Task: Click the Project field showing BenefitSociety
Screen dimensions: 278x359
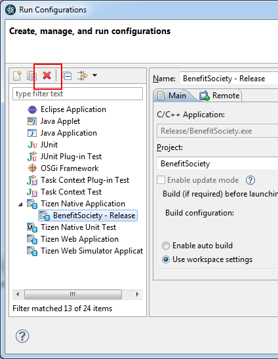Action: (x=217, y=164)
